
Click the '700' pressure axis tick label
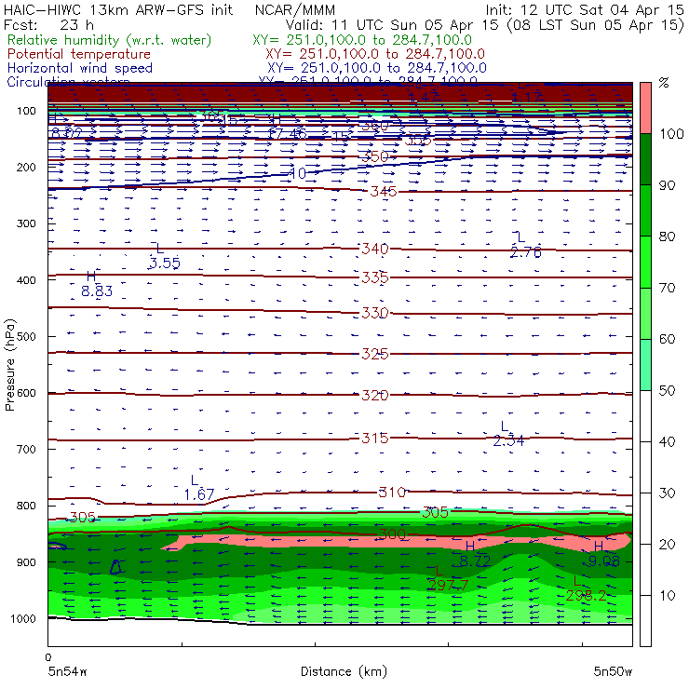point(26,449)
